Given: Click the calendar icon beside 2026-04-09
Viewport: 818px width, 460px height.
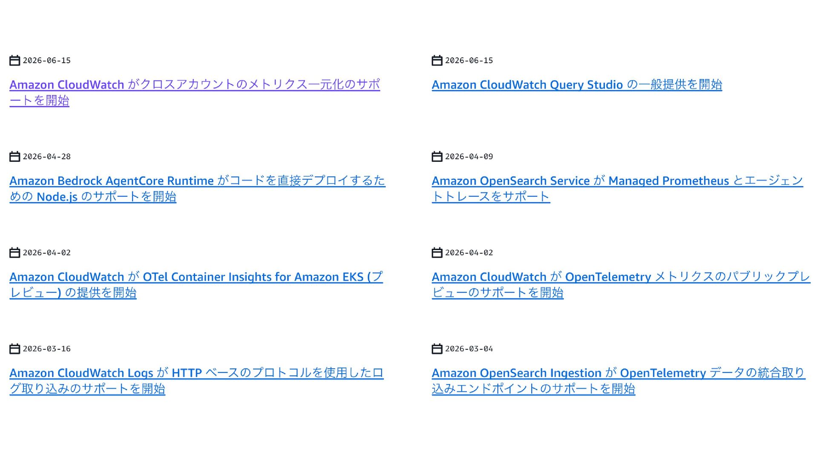Looking at the screenshot, I should 437,157.
